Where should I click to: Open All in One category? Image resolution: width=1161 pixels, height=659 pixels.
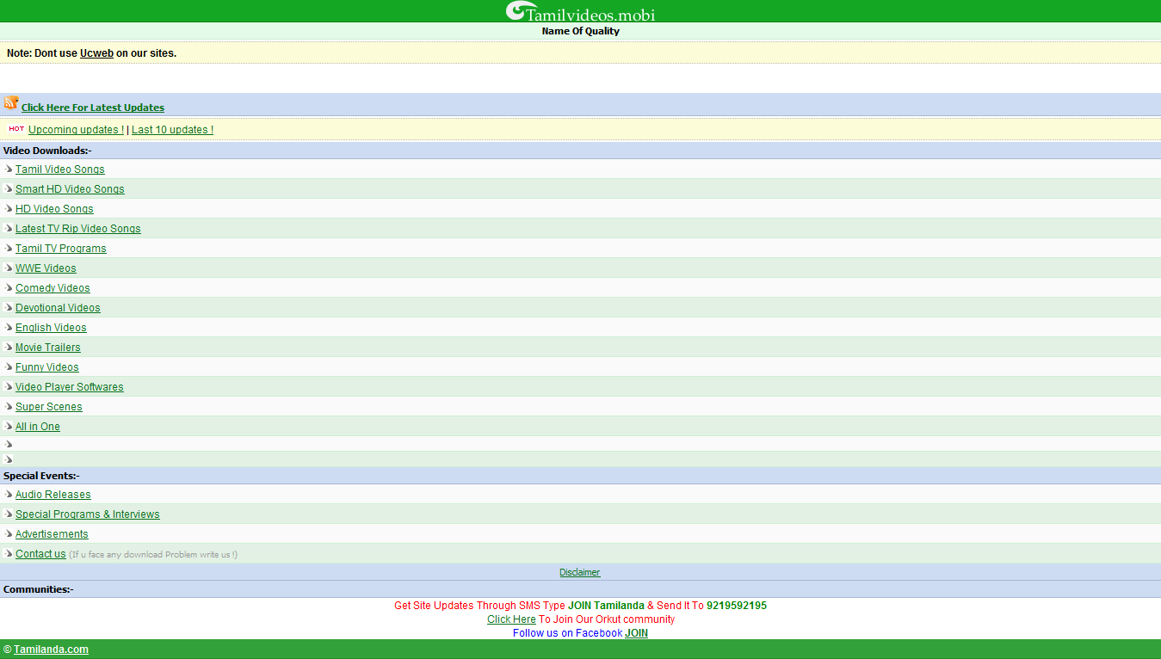pos(38,427)
